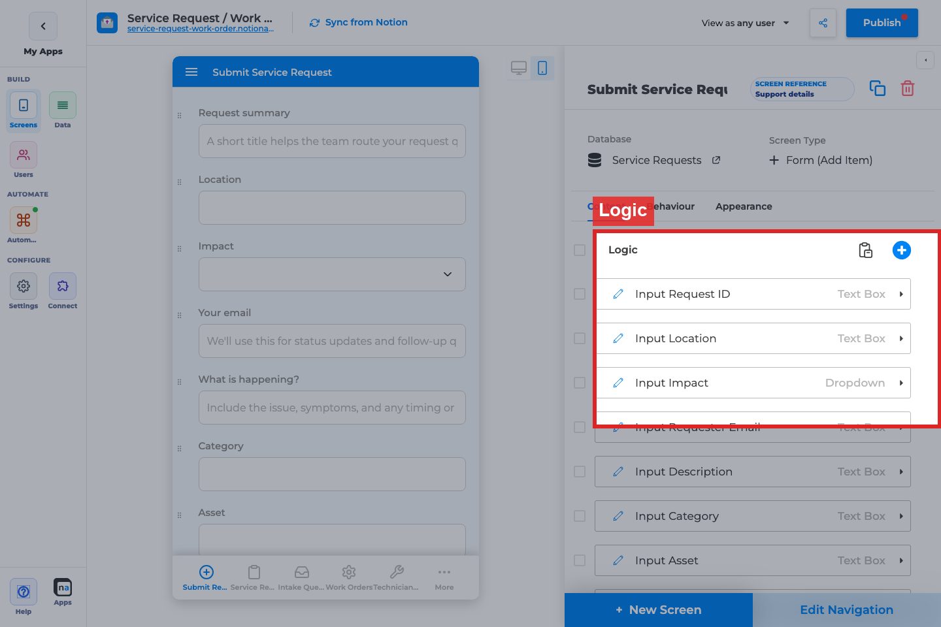Click the share icon button
The image size is (941, 627).
823,23
